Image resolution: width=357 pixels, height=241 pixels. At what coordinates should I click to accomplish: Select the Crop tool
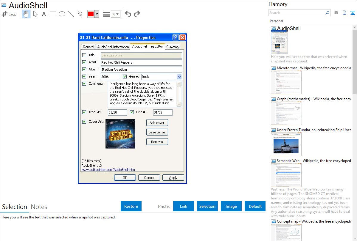coord(9,14)
